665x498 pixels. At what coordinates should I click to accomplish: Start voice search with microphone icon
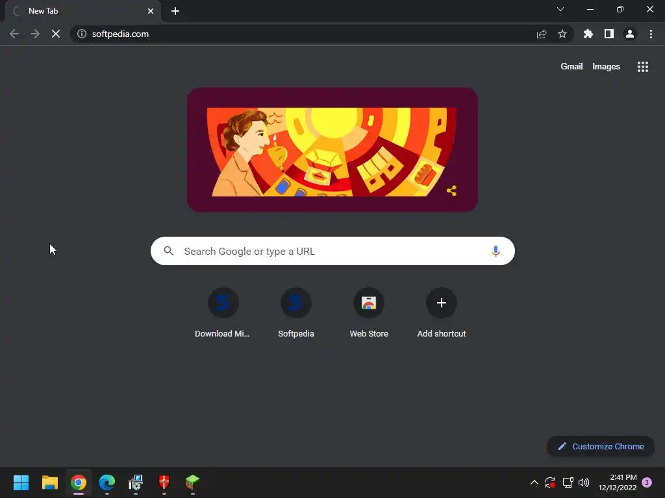(x=496, y=251)
